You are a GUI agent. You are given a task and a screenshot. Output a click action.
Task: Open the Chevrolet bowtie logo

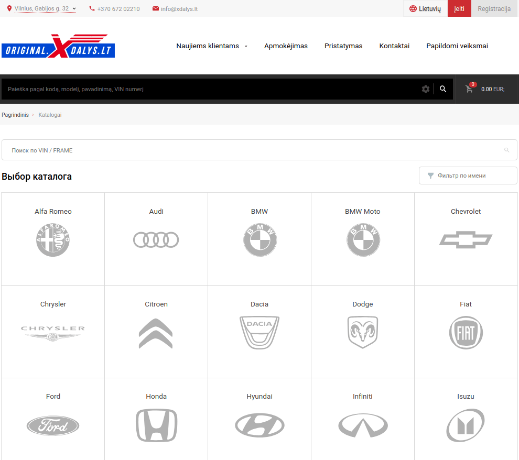tap(466, 239)
